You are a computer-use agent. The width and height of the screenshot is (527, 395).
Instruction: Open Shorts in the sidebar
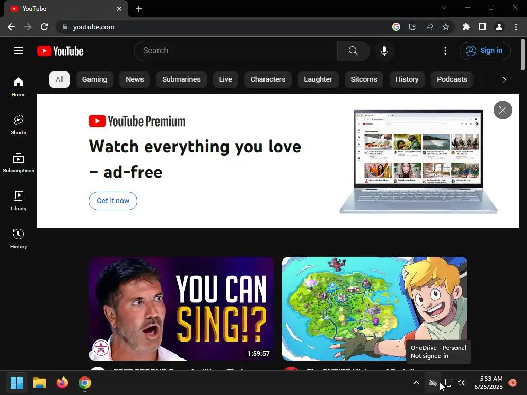19,124
